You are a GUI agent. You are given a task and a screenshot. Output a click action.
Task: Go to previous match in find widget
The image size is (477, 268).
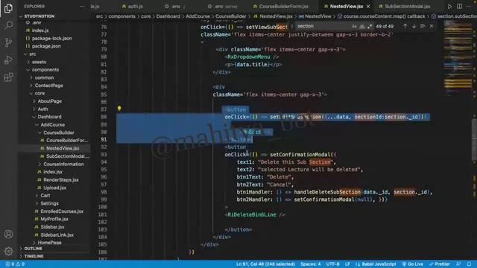pyautogui.click(x=405, y=26)
